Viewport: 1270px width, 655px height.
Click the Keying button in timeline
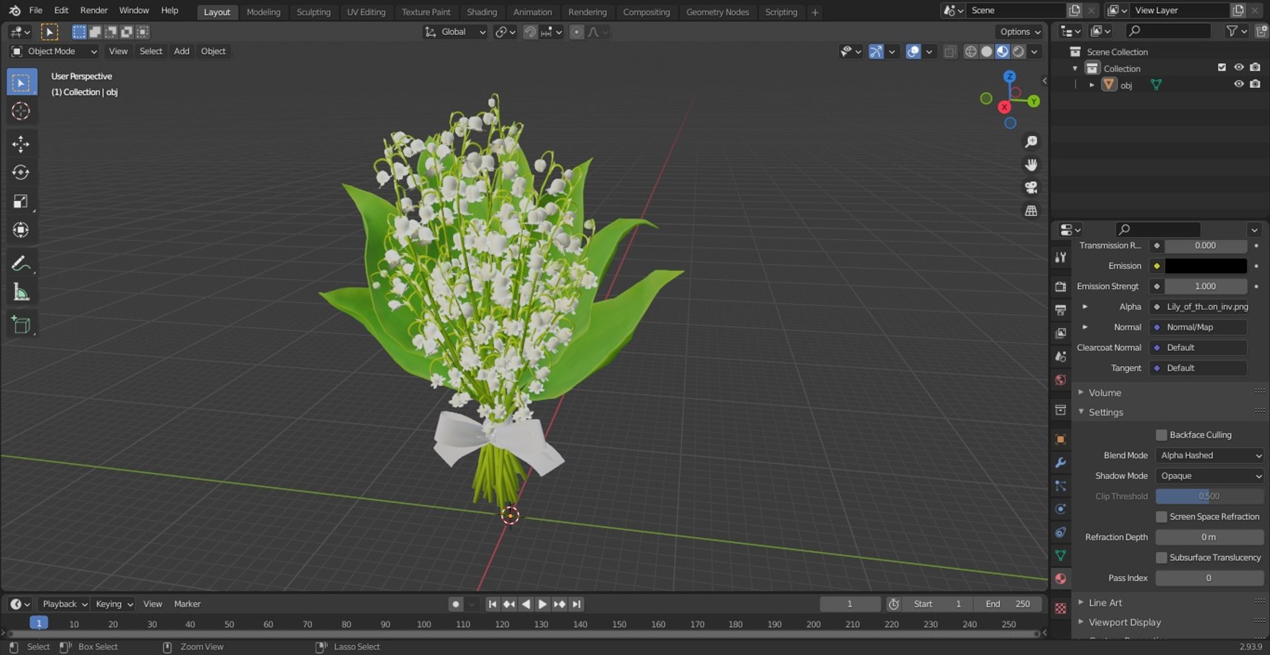[x=114, y=604]
